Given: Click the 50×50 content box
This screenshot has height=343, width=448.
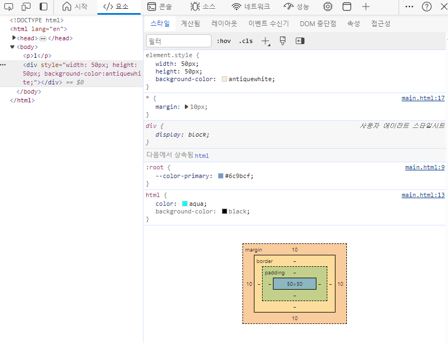Looking at the screenshot, I should (295, 284).
